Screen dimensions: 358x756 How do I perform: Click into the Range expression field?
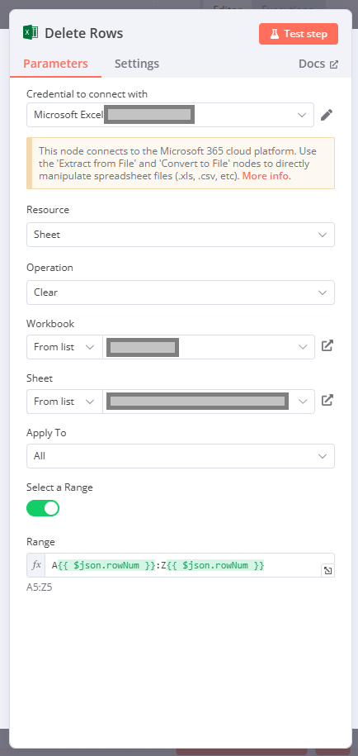(x=186, y=565)
